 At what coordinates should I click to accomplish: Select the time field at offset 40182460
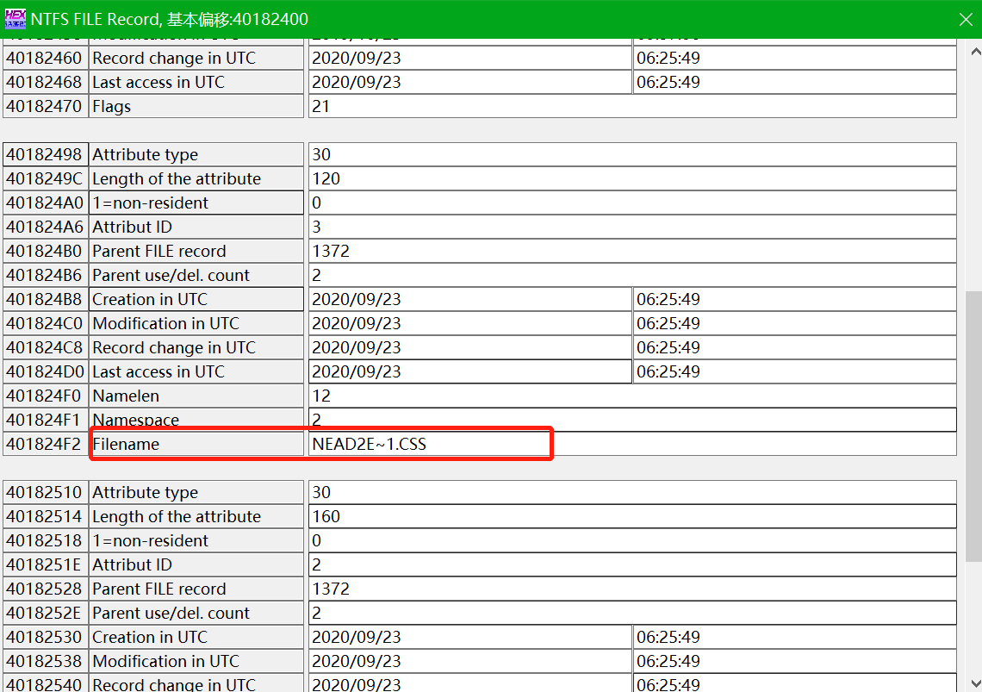795,59
